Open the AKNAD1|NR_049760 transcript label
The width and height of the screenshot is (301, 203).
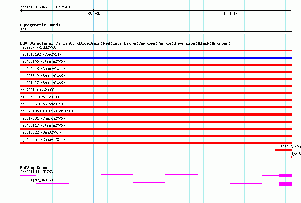click(x=37, y=180)
